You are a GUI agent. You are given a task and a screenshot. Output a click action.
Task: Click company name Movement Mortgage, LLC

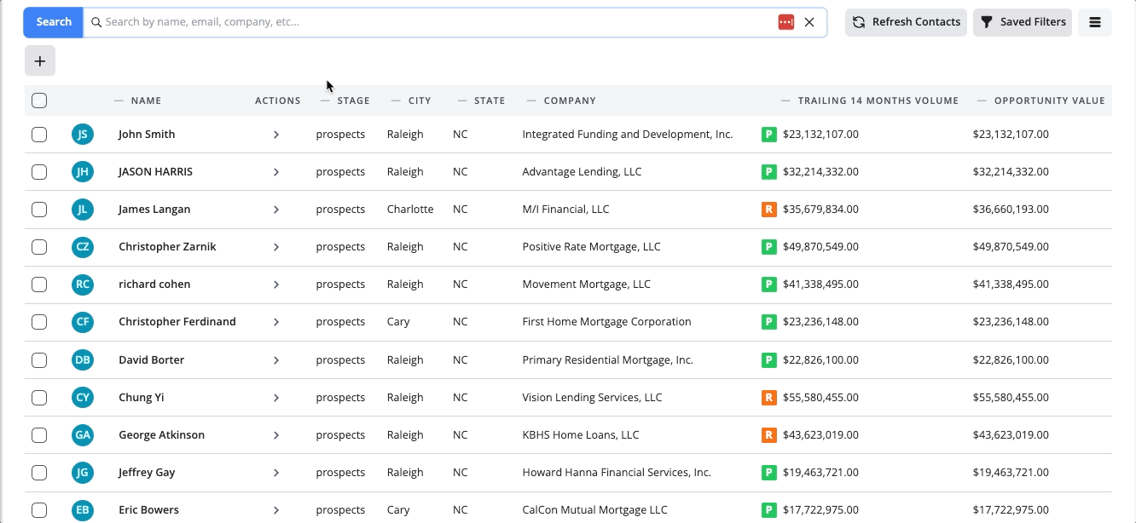click(586, 284)
